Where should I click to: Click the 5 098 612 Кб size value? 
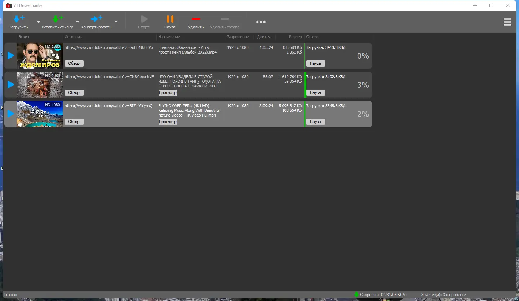[290, 106]
